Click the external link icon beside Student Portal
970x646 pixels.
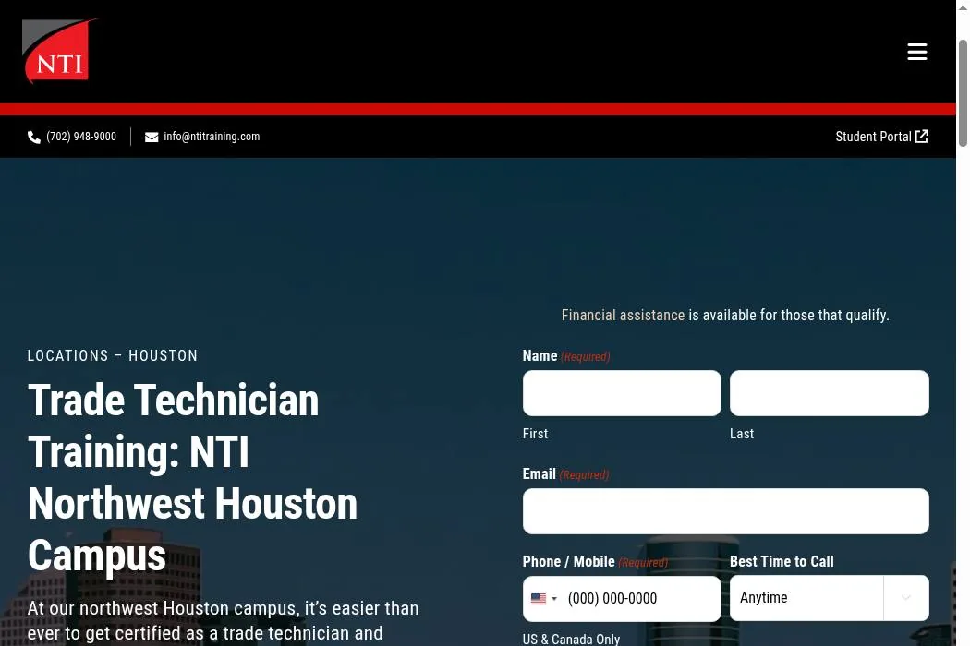(x=922, y=137)
